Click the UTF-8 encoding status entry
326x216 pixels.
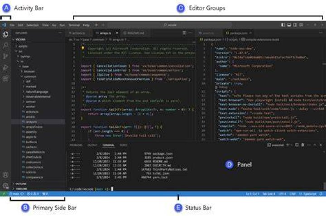coord(283,194)
